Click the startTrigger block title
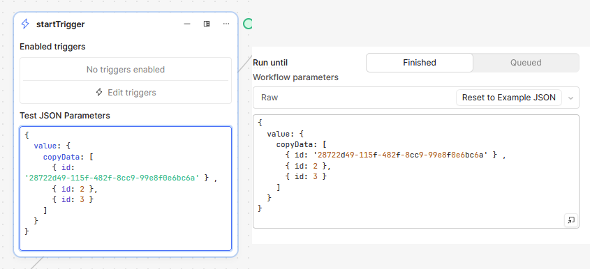The height and width of the screenshot is (269, 590). click(x=61, y=24)
